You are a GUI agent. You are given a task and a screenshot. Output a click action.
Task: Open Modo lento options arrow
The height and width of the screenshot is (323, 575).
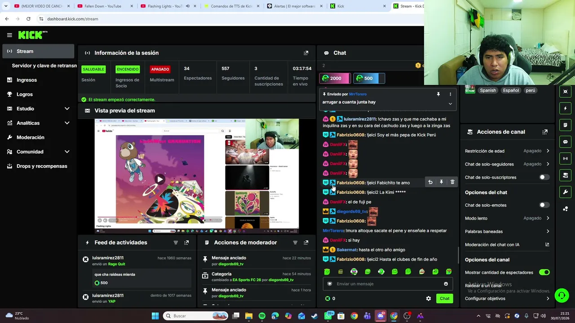(548, 218)
